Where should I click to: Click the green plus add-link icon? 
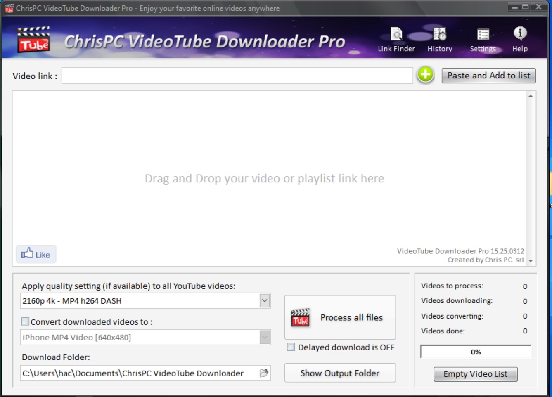425,75
